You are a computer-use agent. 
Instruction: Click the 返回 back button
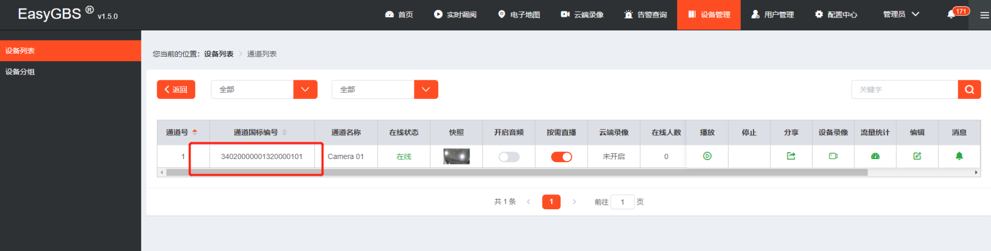pos(176,89)
